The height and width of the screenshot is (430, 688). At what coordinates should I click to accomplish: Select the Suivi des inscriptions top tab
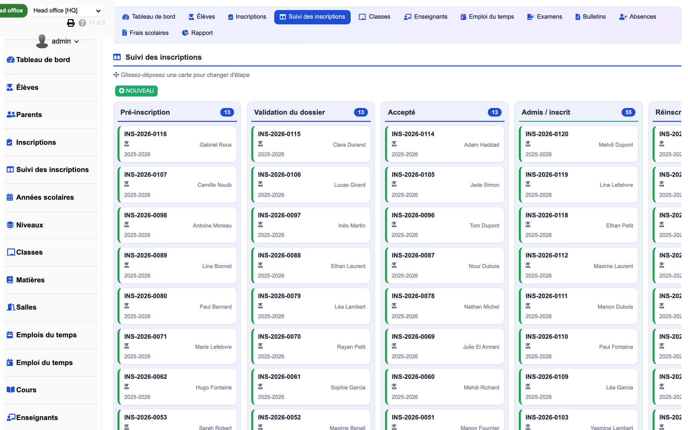312,17
